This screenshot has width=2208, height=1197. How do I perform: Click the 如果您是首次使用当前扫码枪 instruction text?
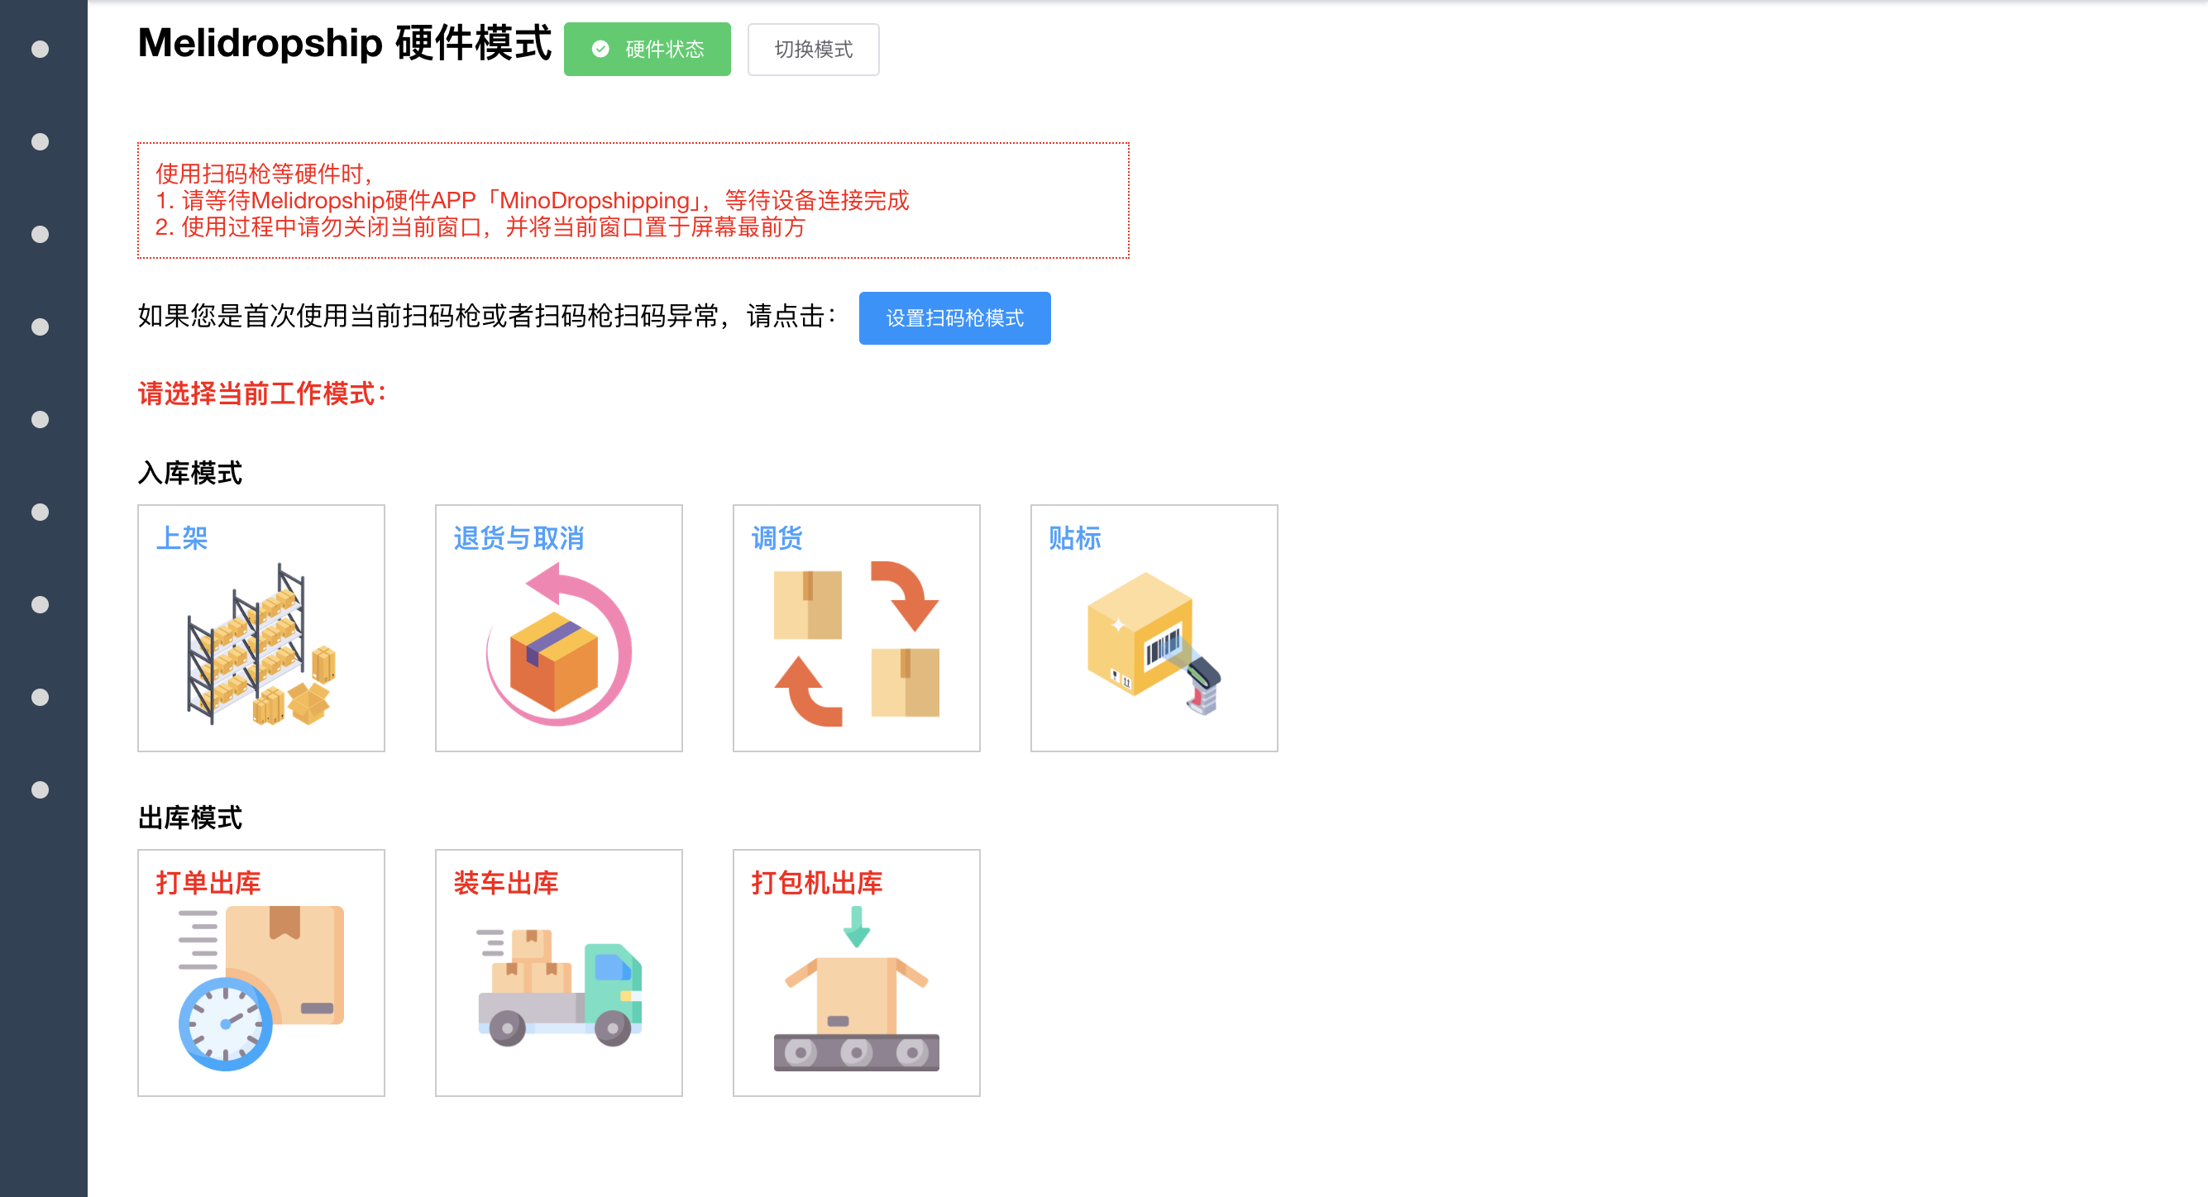pos(488,316)
